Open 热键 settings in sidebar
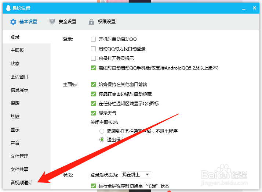This screenshot has width=262, height=192. 26,117
